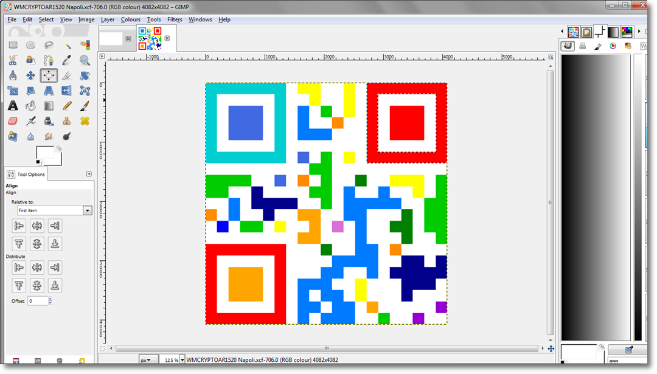Select the Zoom magnifier tool
The height and width of the screenshot is (374, 657).
pyautogui.click(x=85, y=60)
